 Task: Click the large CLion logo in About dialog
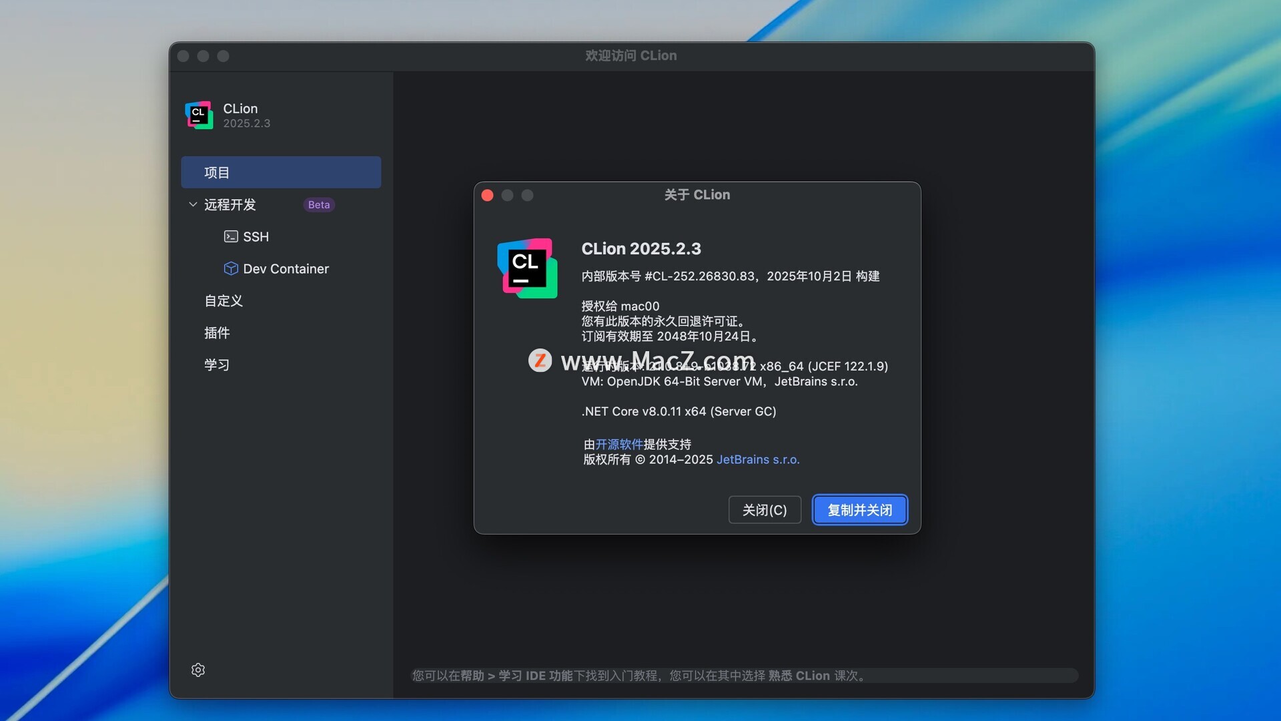527,268
